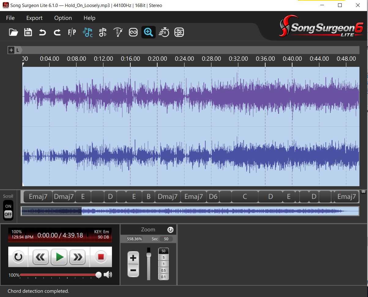Open the sharp/flat key change icon
Viewport: 368px width, 297px height.
[103, 32]
